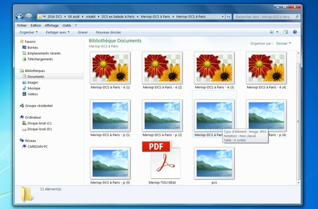Select thumbnail 'Meriop-DCS à Paris - é (4)'
Image resolution: width=318 pixels, height=209 pixels.
click(266, 68)
